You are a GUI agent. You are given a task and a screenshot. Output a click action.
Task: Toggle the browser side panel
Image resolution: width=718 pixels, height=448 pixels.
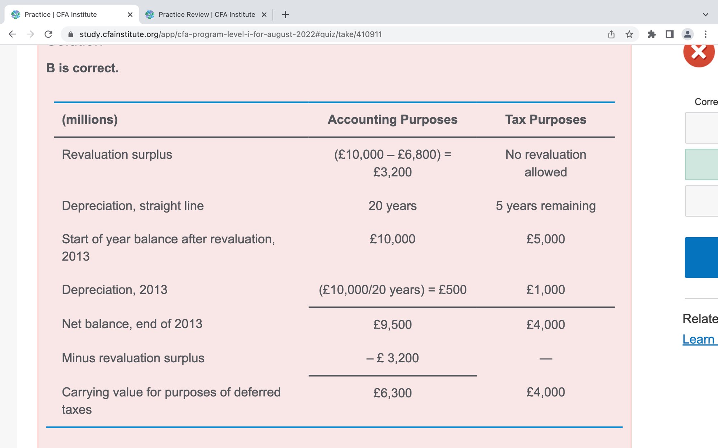point(670,34)
